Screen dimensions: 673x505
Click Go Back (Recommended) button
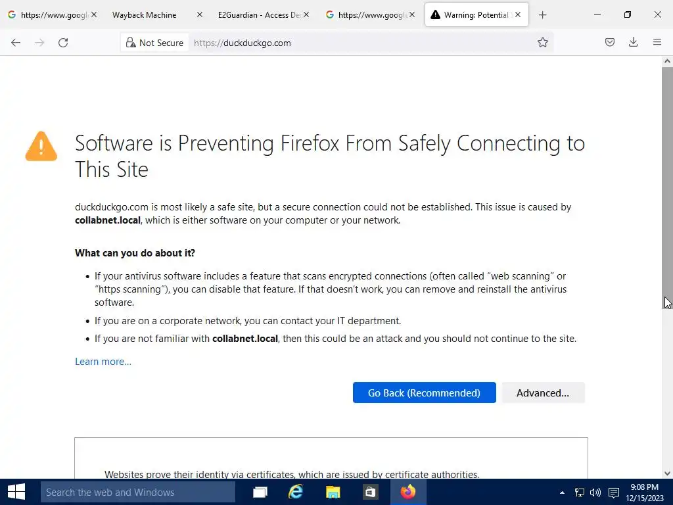(424, 393)
